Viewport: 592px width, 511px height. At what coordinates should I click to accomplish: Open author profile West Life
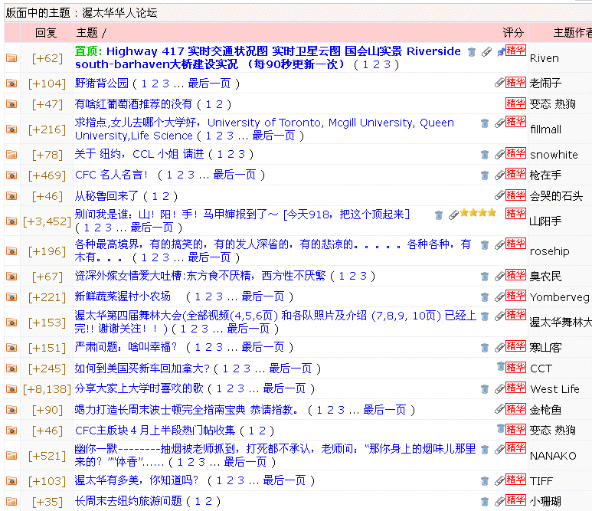[x=554, y=389]
